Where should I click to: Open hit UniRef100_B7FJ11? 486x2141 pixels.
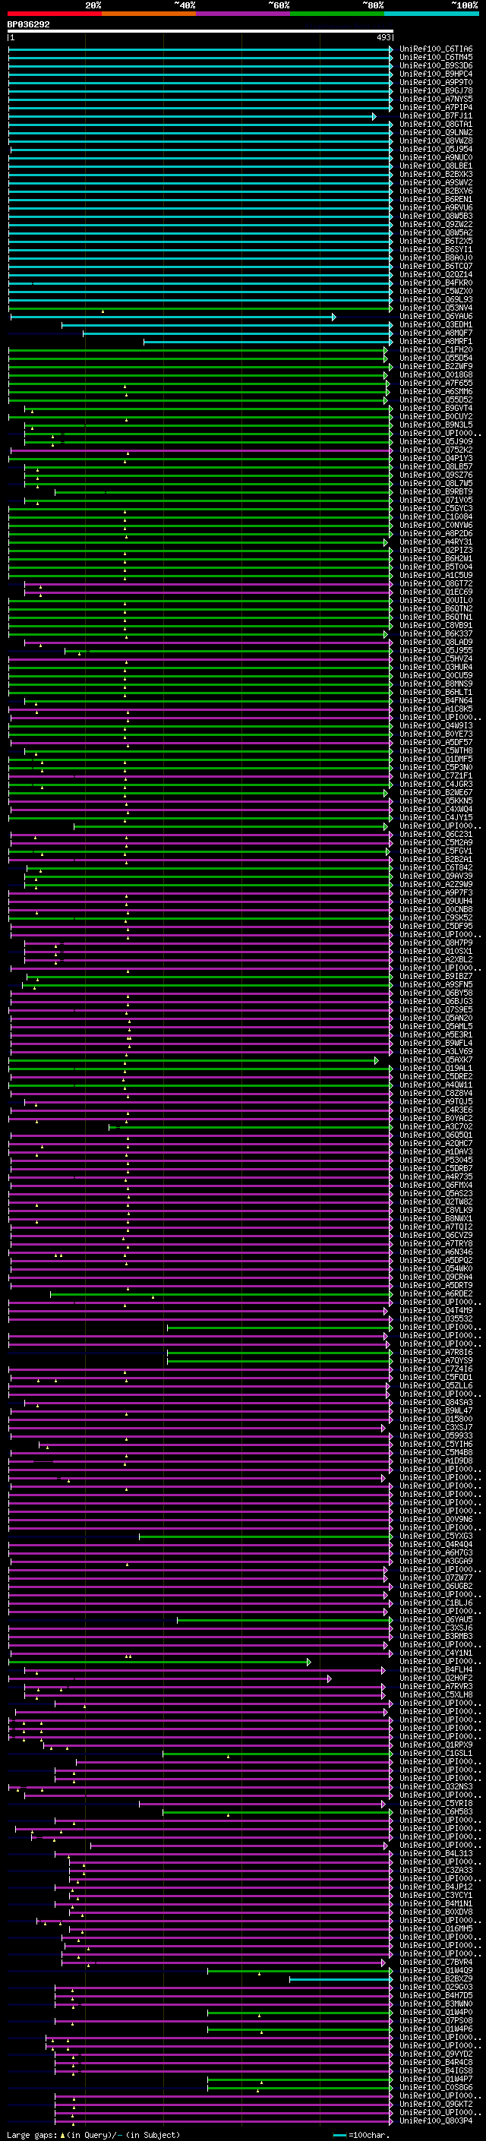[436, 115]
